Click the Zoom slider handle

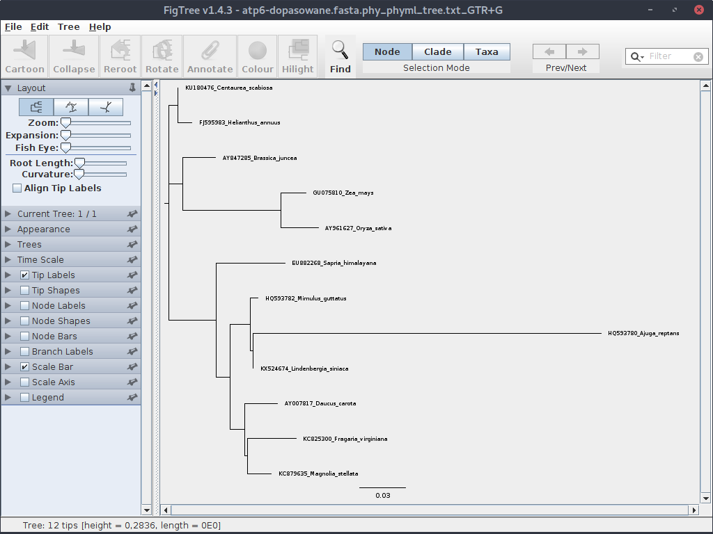coord(65,123)
